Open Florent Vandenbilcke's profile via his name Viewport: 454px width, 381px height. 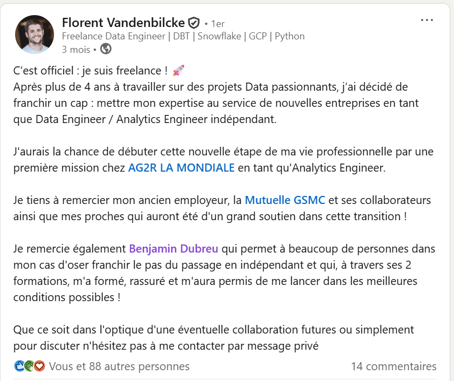[x=123, y=23]
